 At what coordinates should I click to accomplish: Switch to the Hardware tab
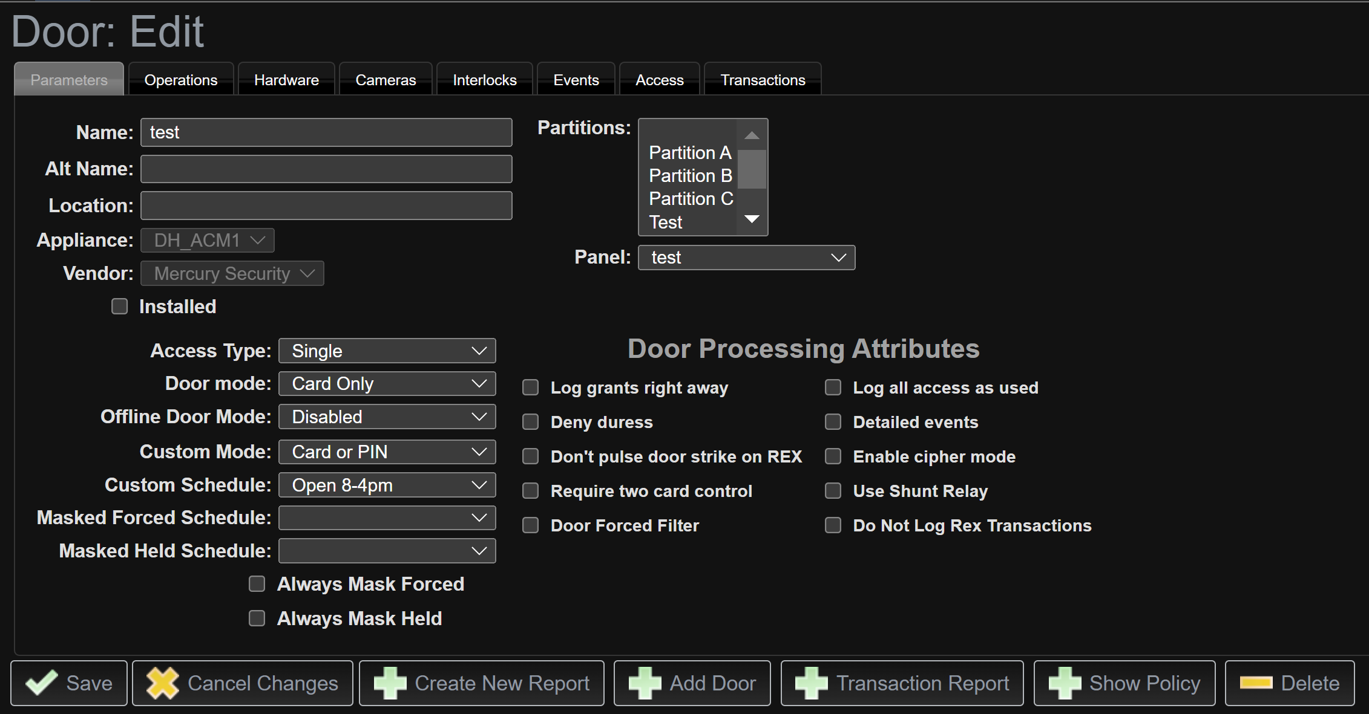(x=286, y=79)
